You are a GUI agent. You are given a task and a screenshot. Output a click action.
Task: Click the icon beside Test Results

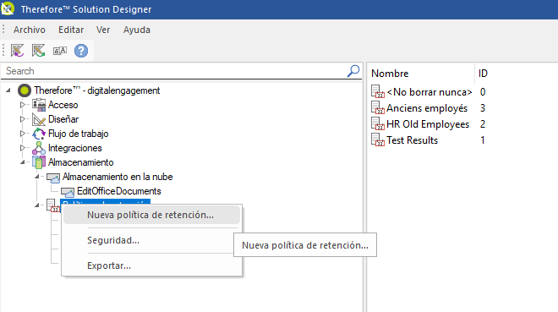(378, 140)
